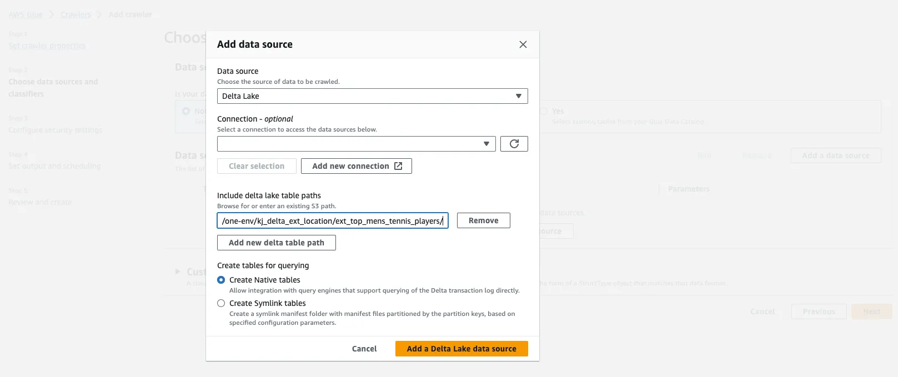Screen dimensions: 898x377
Task: Click the refresh connections icon button
Action: coord(514,144)
